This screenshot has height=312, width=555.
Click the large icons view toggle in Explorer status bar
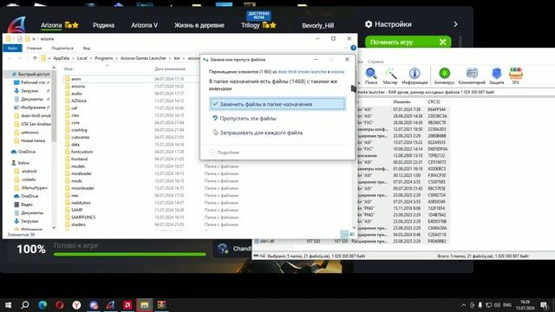pos(352,234)
